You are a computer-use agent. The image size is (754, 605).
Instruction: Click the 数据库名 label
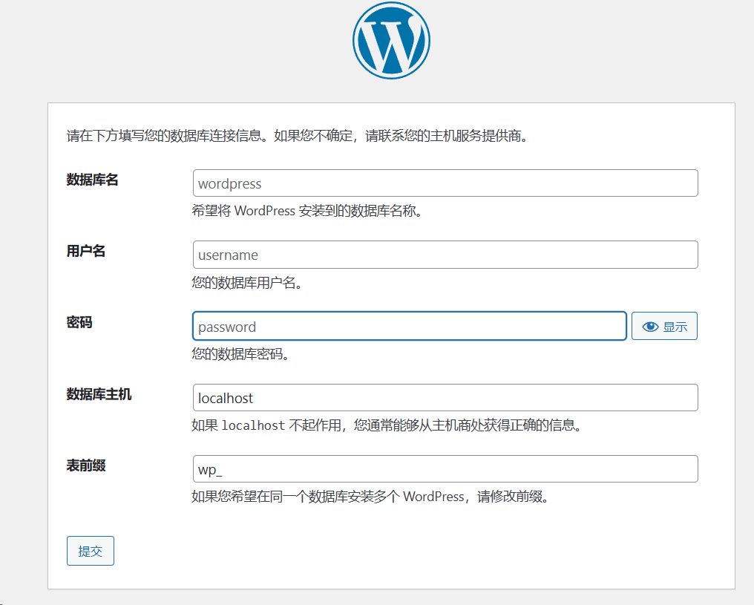point(92,180)
